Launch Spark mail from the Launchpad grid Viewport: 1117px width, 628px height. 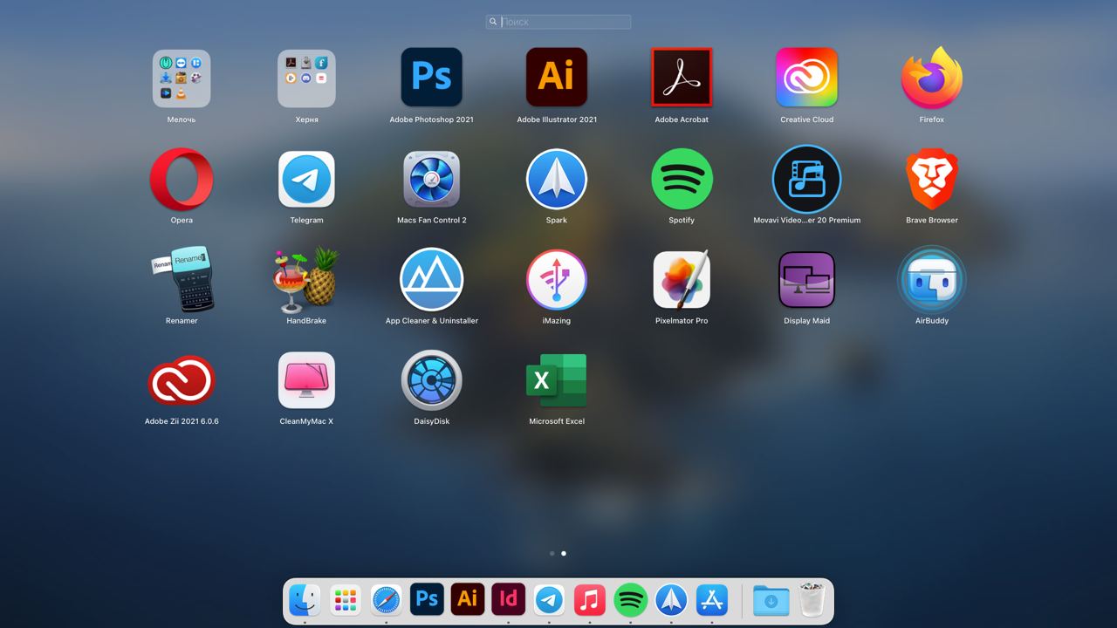557,179
